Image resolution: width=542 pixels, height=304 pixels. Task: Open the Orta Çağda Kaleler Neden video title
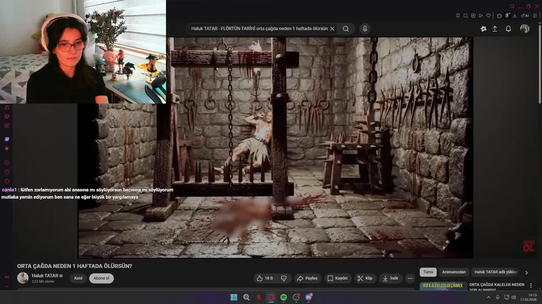(497, 287)
